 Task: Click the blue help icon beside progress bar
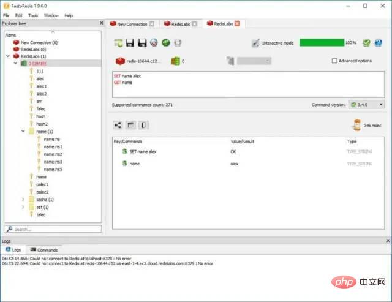click(378, 43)
